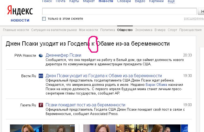Click the 'новости' link under Яндекс logo
Image resolution: width=204 pixels, height=132 pixels.
point(20,20)
